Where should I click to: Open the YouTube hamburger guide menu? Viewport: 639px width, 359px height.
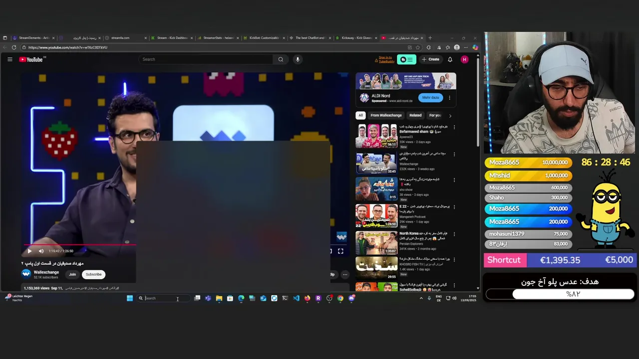[9, 59]
